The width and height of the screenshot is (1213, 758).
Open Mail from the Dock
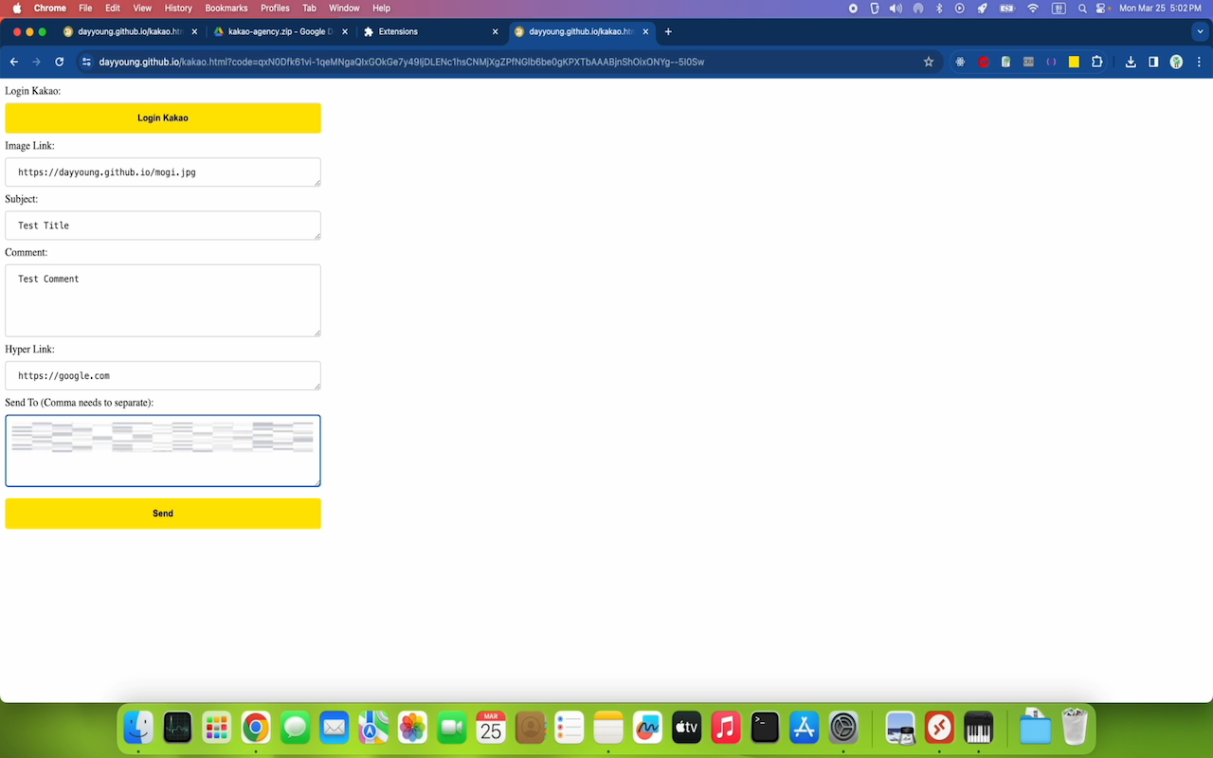(x=334, y=728)
